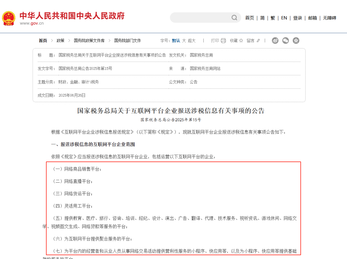This screenshot has width=347, height=259.
Task: Click the Weibo share icon
Action: pyautogui.click(x=275, y=40)
